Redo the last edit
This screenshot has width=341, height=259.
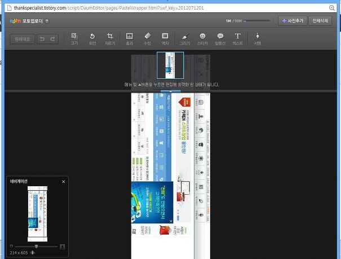[x=53, y=39]
